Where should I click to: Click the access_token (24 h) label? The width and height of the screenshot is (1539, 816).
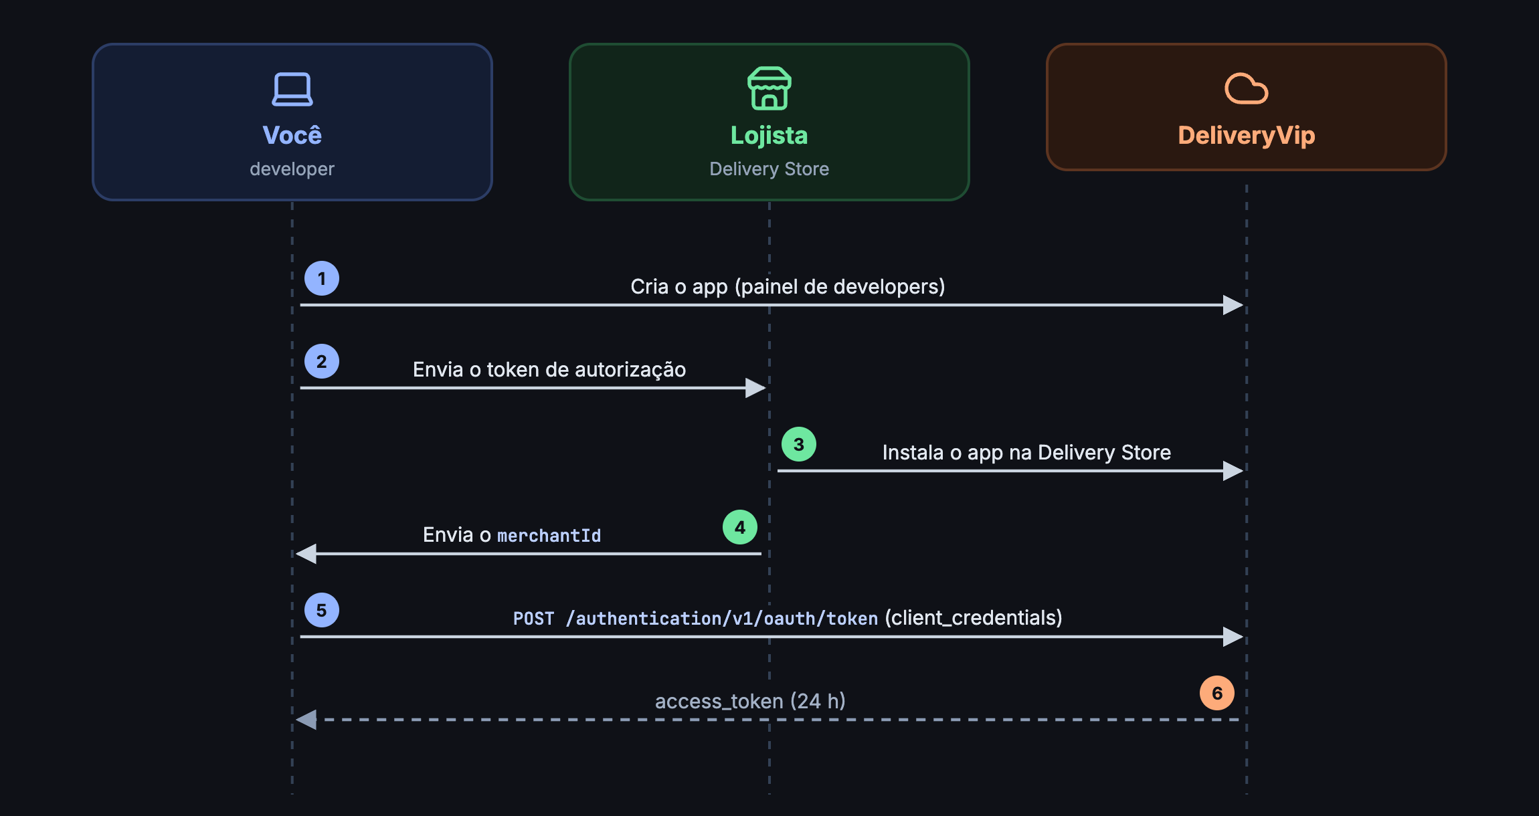pos(750,701)
